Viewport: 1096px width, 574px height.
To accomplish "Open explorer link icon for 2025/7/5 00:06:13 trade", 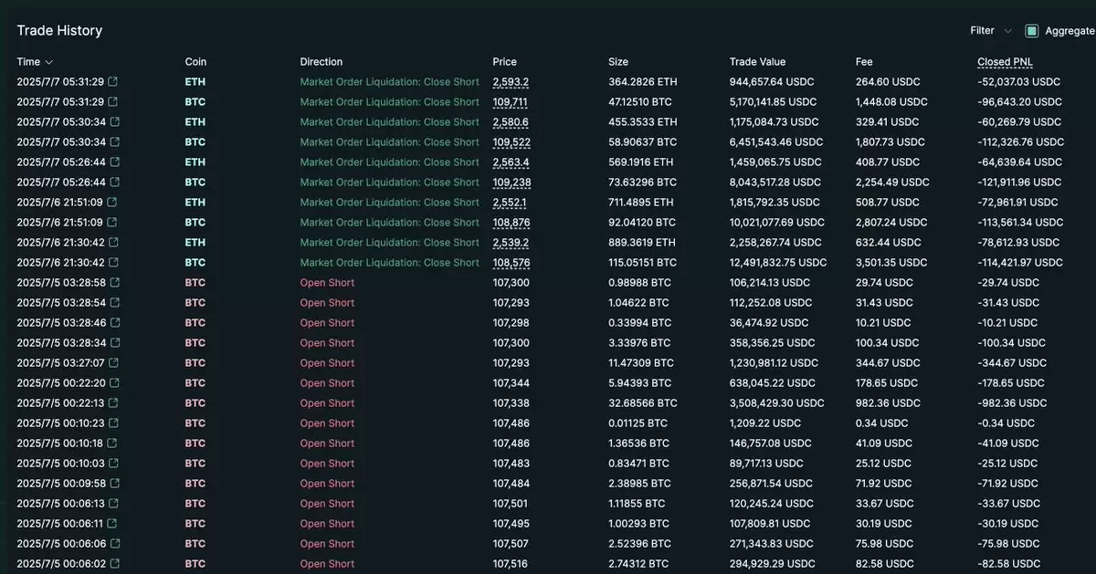I will (x=114, y=504).
